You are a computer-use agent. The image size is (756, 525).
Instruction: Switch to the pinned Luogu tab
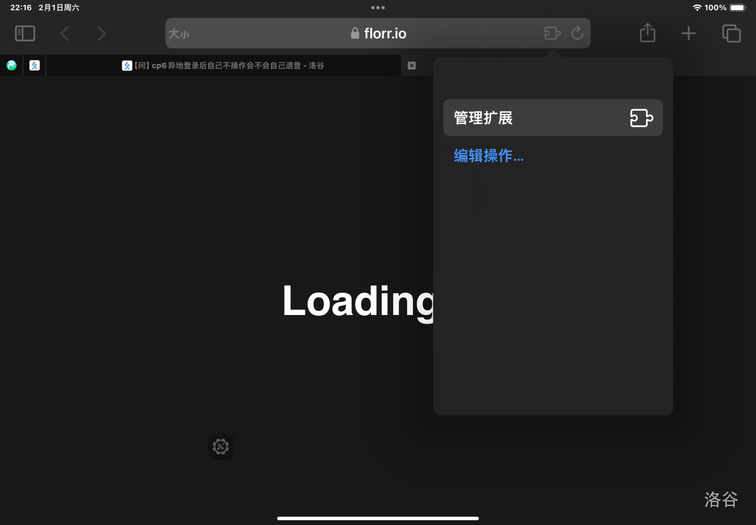click(35, 65)
